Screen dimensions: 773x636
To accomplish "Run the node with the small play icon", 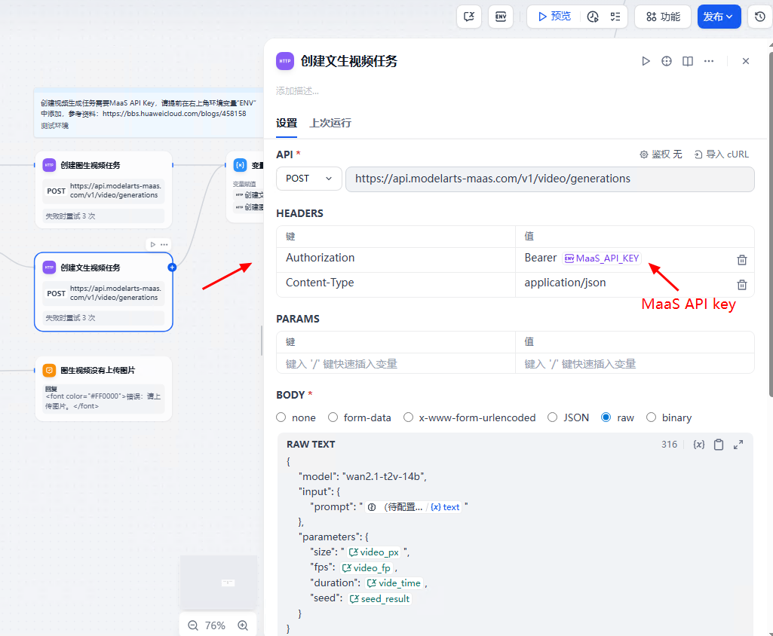I will click(x=153, y=244).
